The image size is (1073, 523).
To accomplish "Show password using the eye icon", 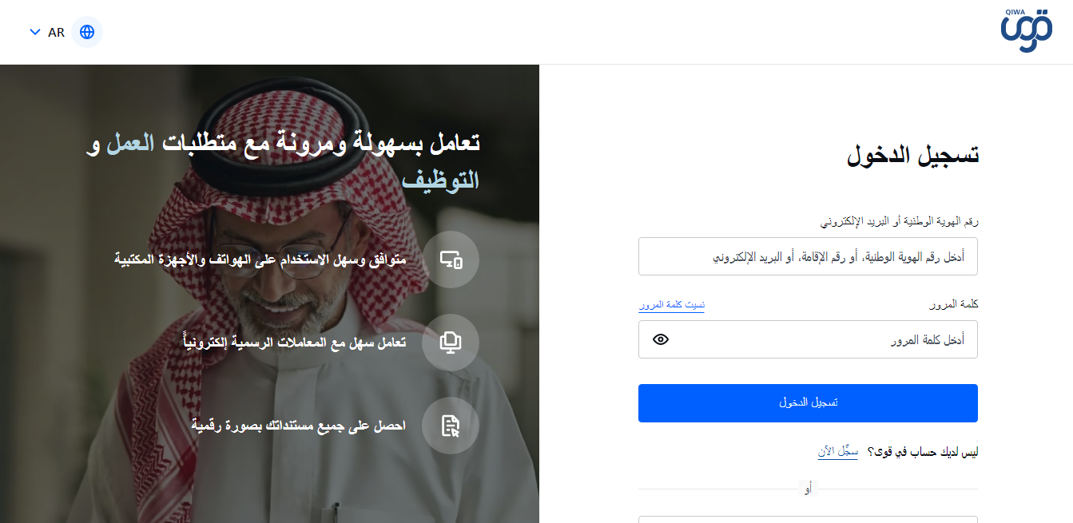I will click(660, 339).
